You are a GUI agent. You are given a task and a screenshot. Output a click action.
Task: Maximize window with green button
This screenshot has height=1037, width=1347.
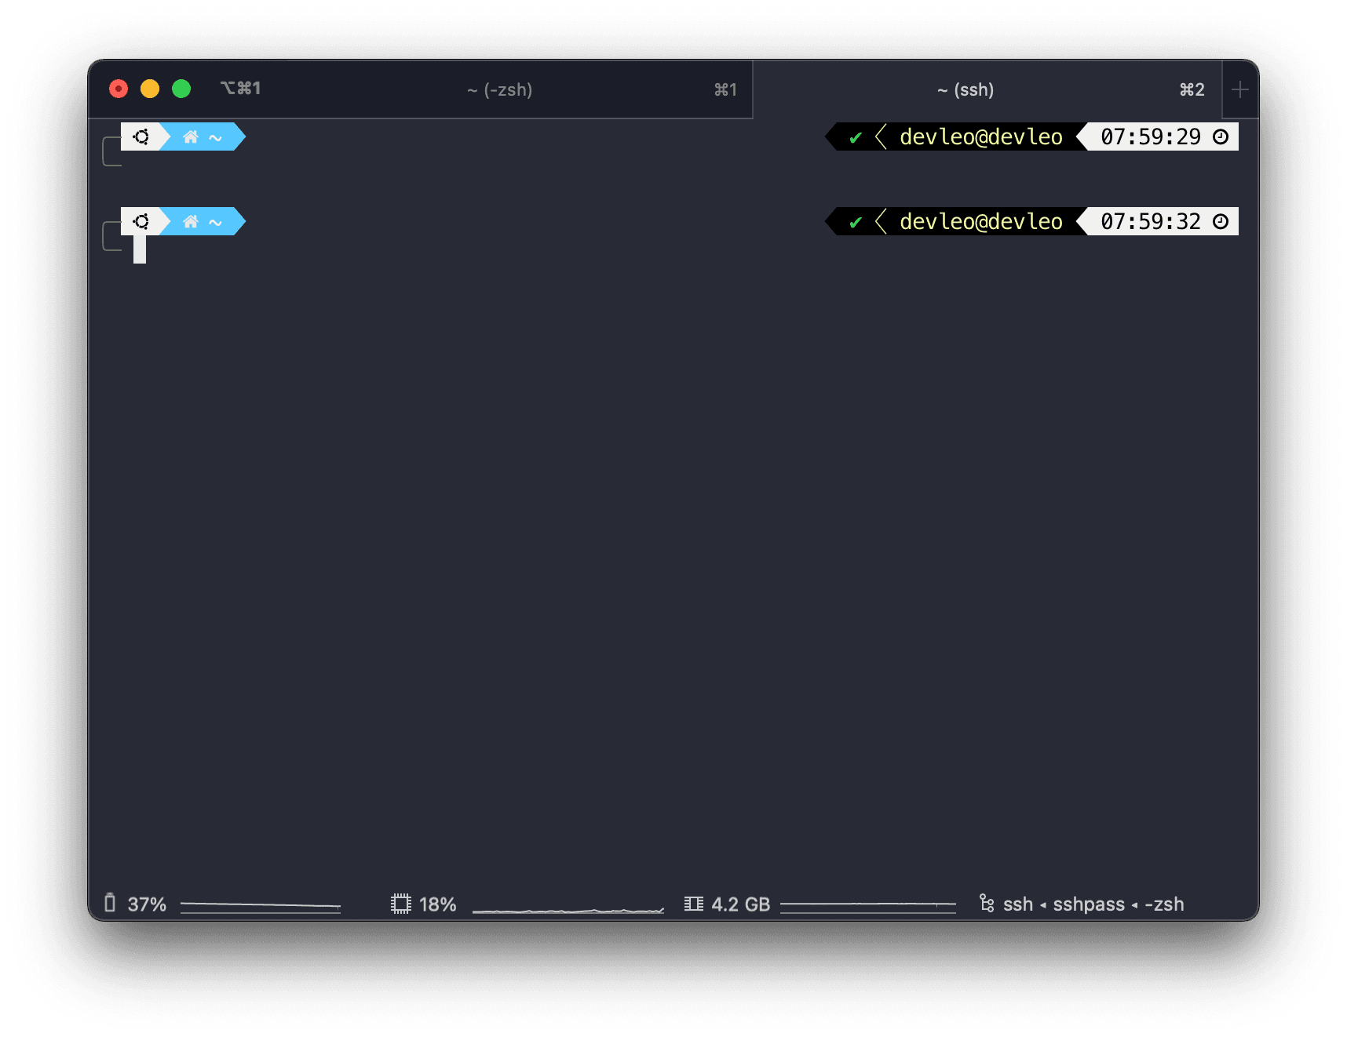pos(181,89)
